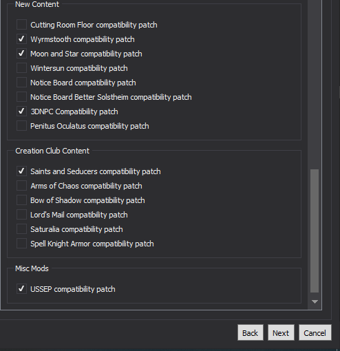Uncheck Moon and Star compatibility patch

21,54
